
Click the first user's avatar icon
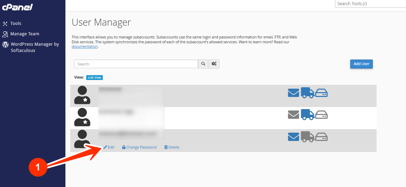[82, 95]
